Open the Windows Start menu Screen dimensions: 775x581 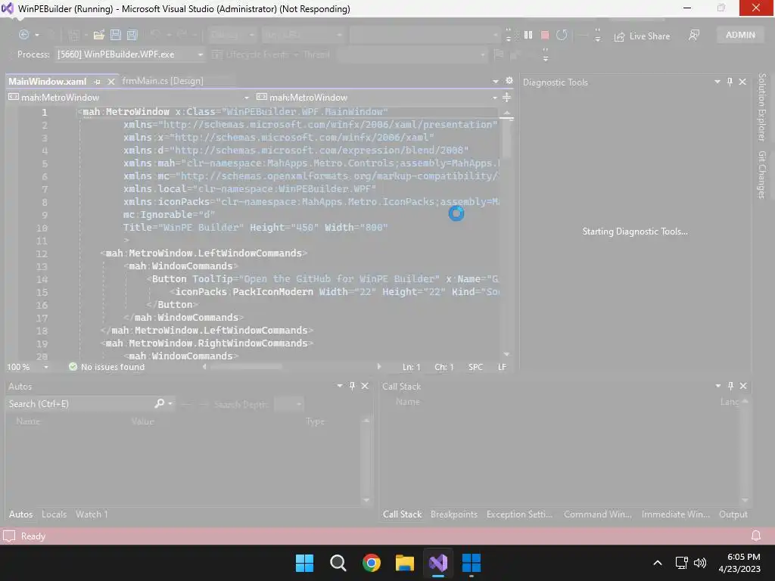[304, 563]
